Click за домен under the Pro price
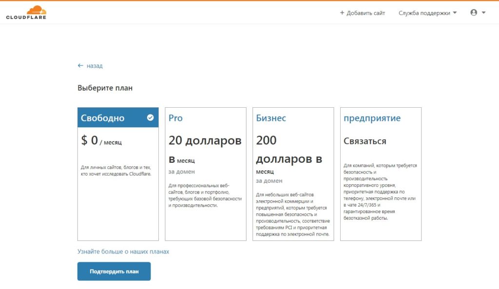Screen dimensions: 499x289 181,172
